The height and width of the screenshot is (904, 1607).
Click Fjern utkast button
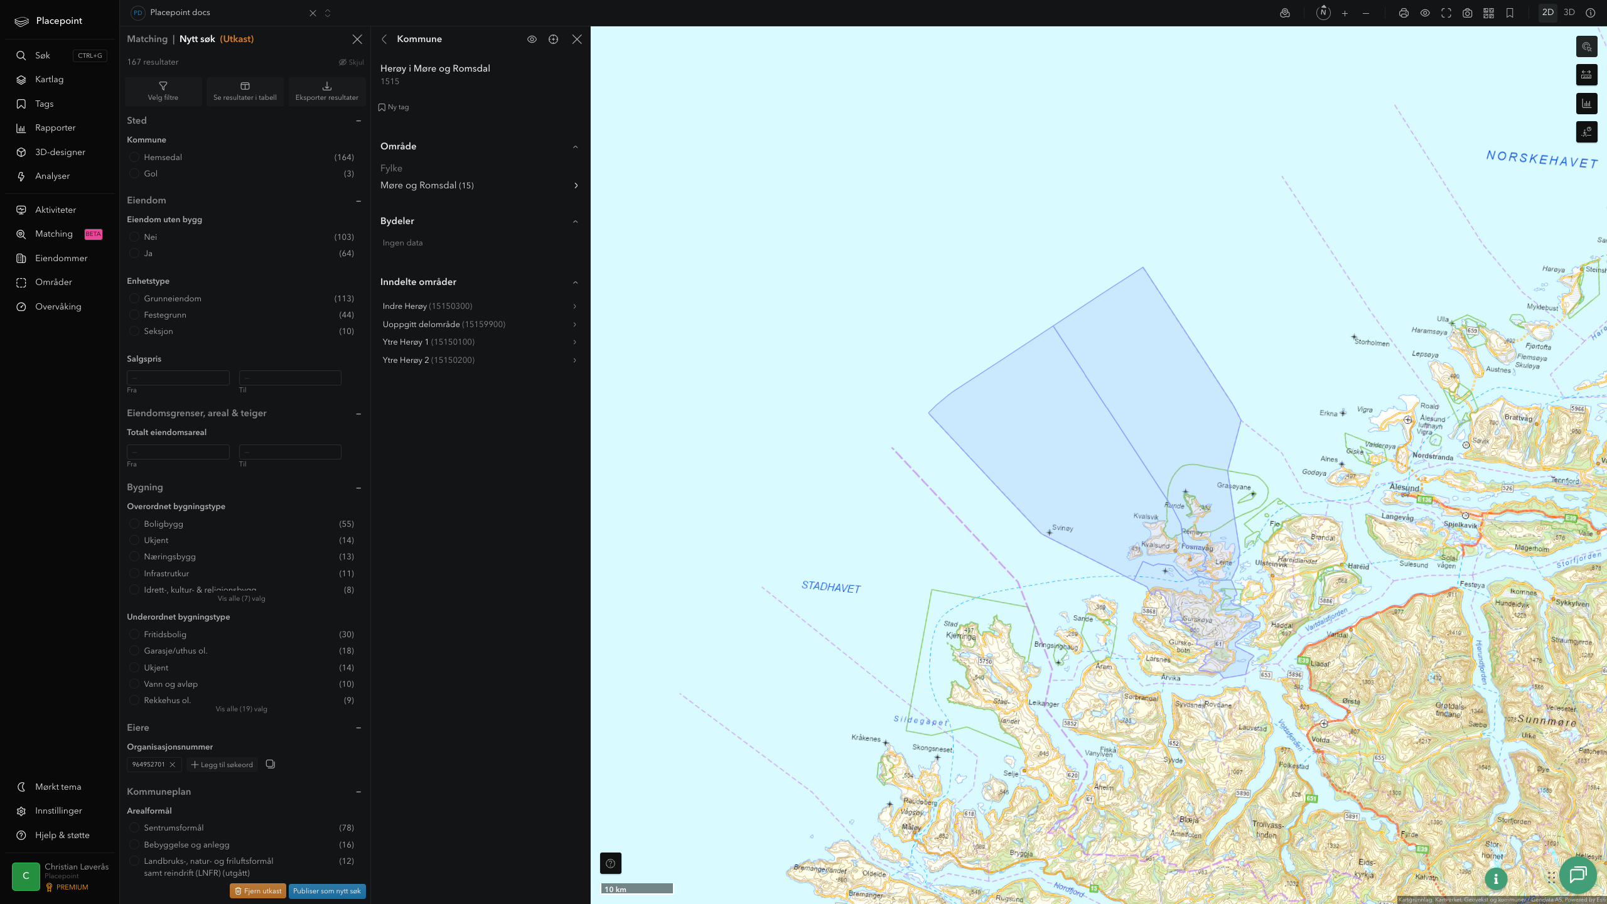coord(258,891)
